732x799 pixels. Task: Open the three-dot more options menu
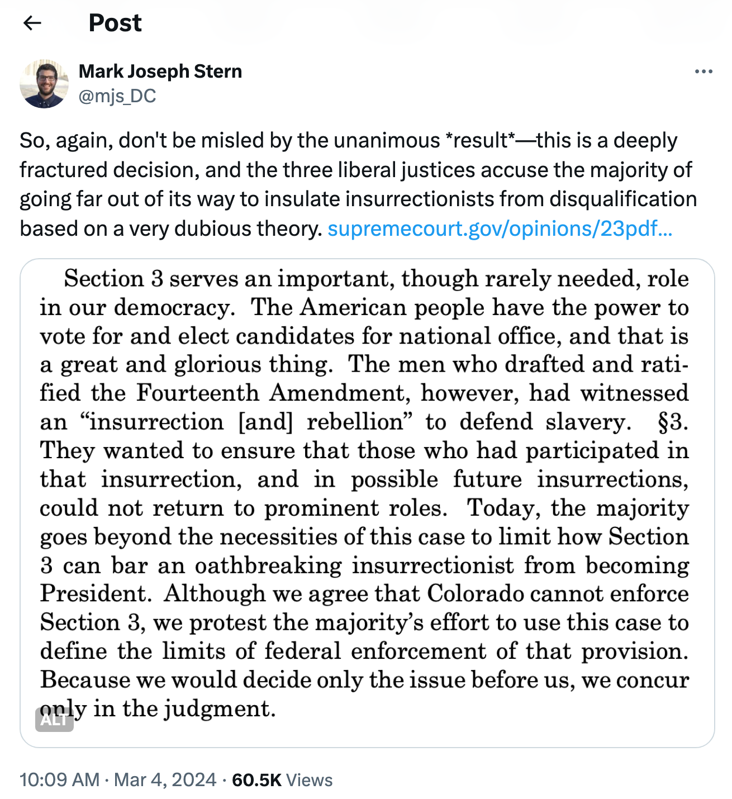703,72
